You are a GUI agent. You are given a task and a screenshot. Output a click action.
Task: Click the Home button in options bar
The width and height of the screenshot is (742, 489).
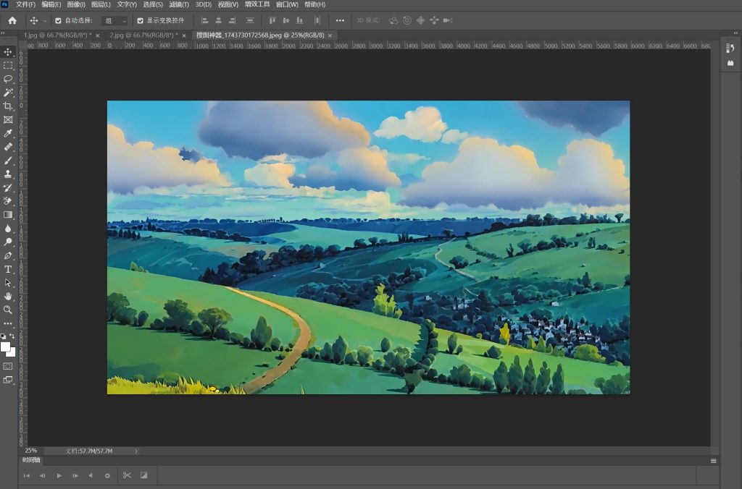click(12, 20)
